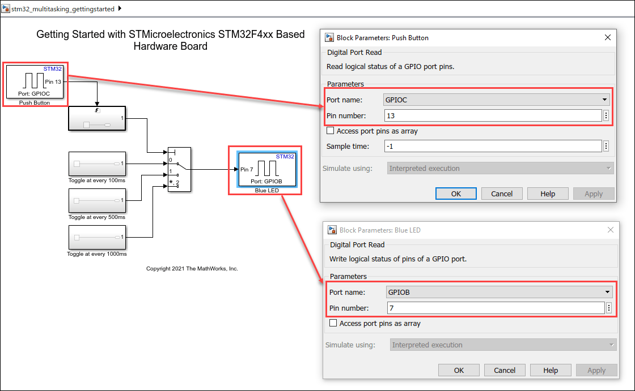Viewport: 635px width, 391px height.
Task: Select the Blue LED block
Action: coord(265,169)
